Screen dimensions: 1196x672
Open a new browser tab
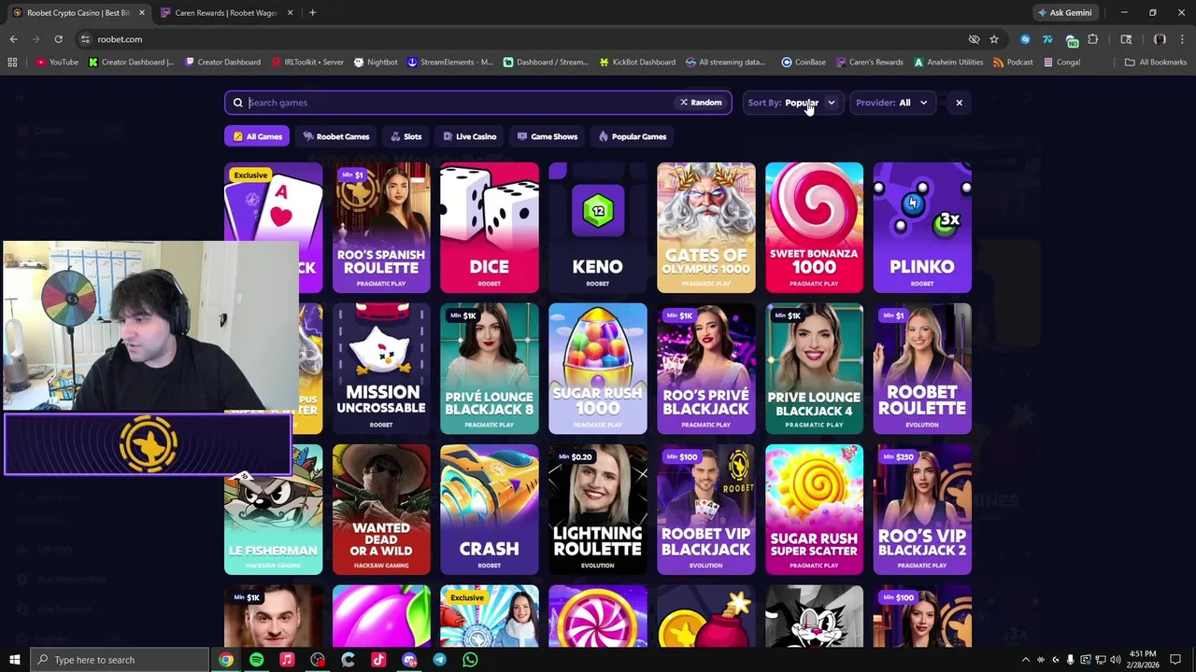312,13
